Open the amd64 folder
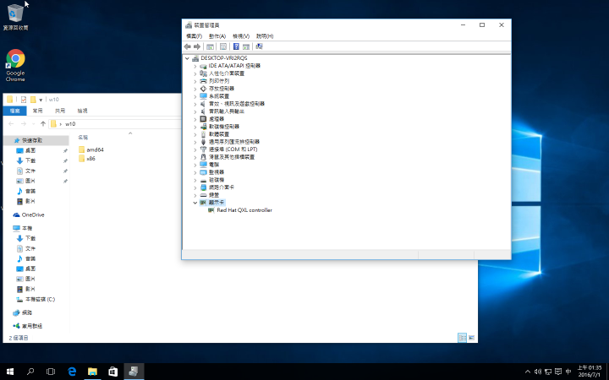Viewport: 609px width, 380px height. click(x=91, y=149)
